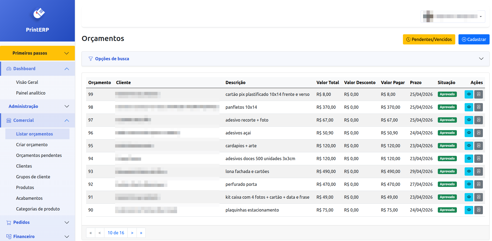This screenshot has height=241, width=492.
Task: Open the document icon for orçamento 90
Action: pyautogui.click(x=479, y=210)
